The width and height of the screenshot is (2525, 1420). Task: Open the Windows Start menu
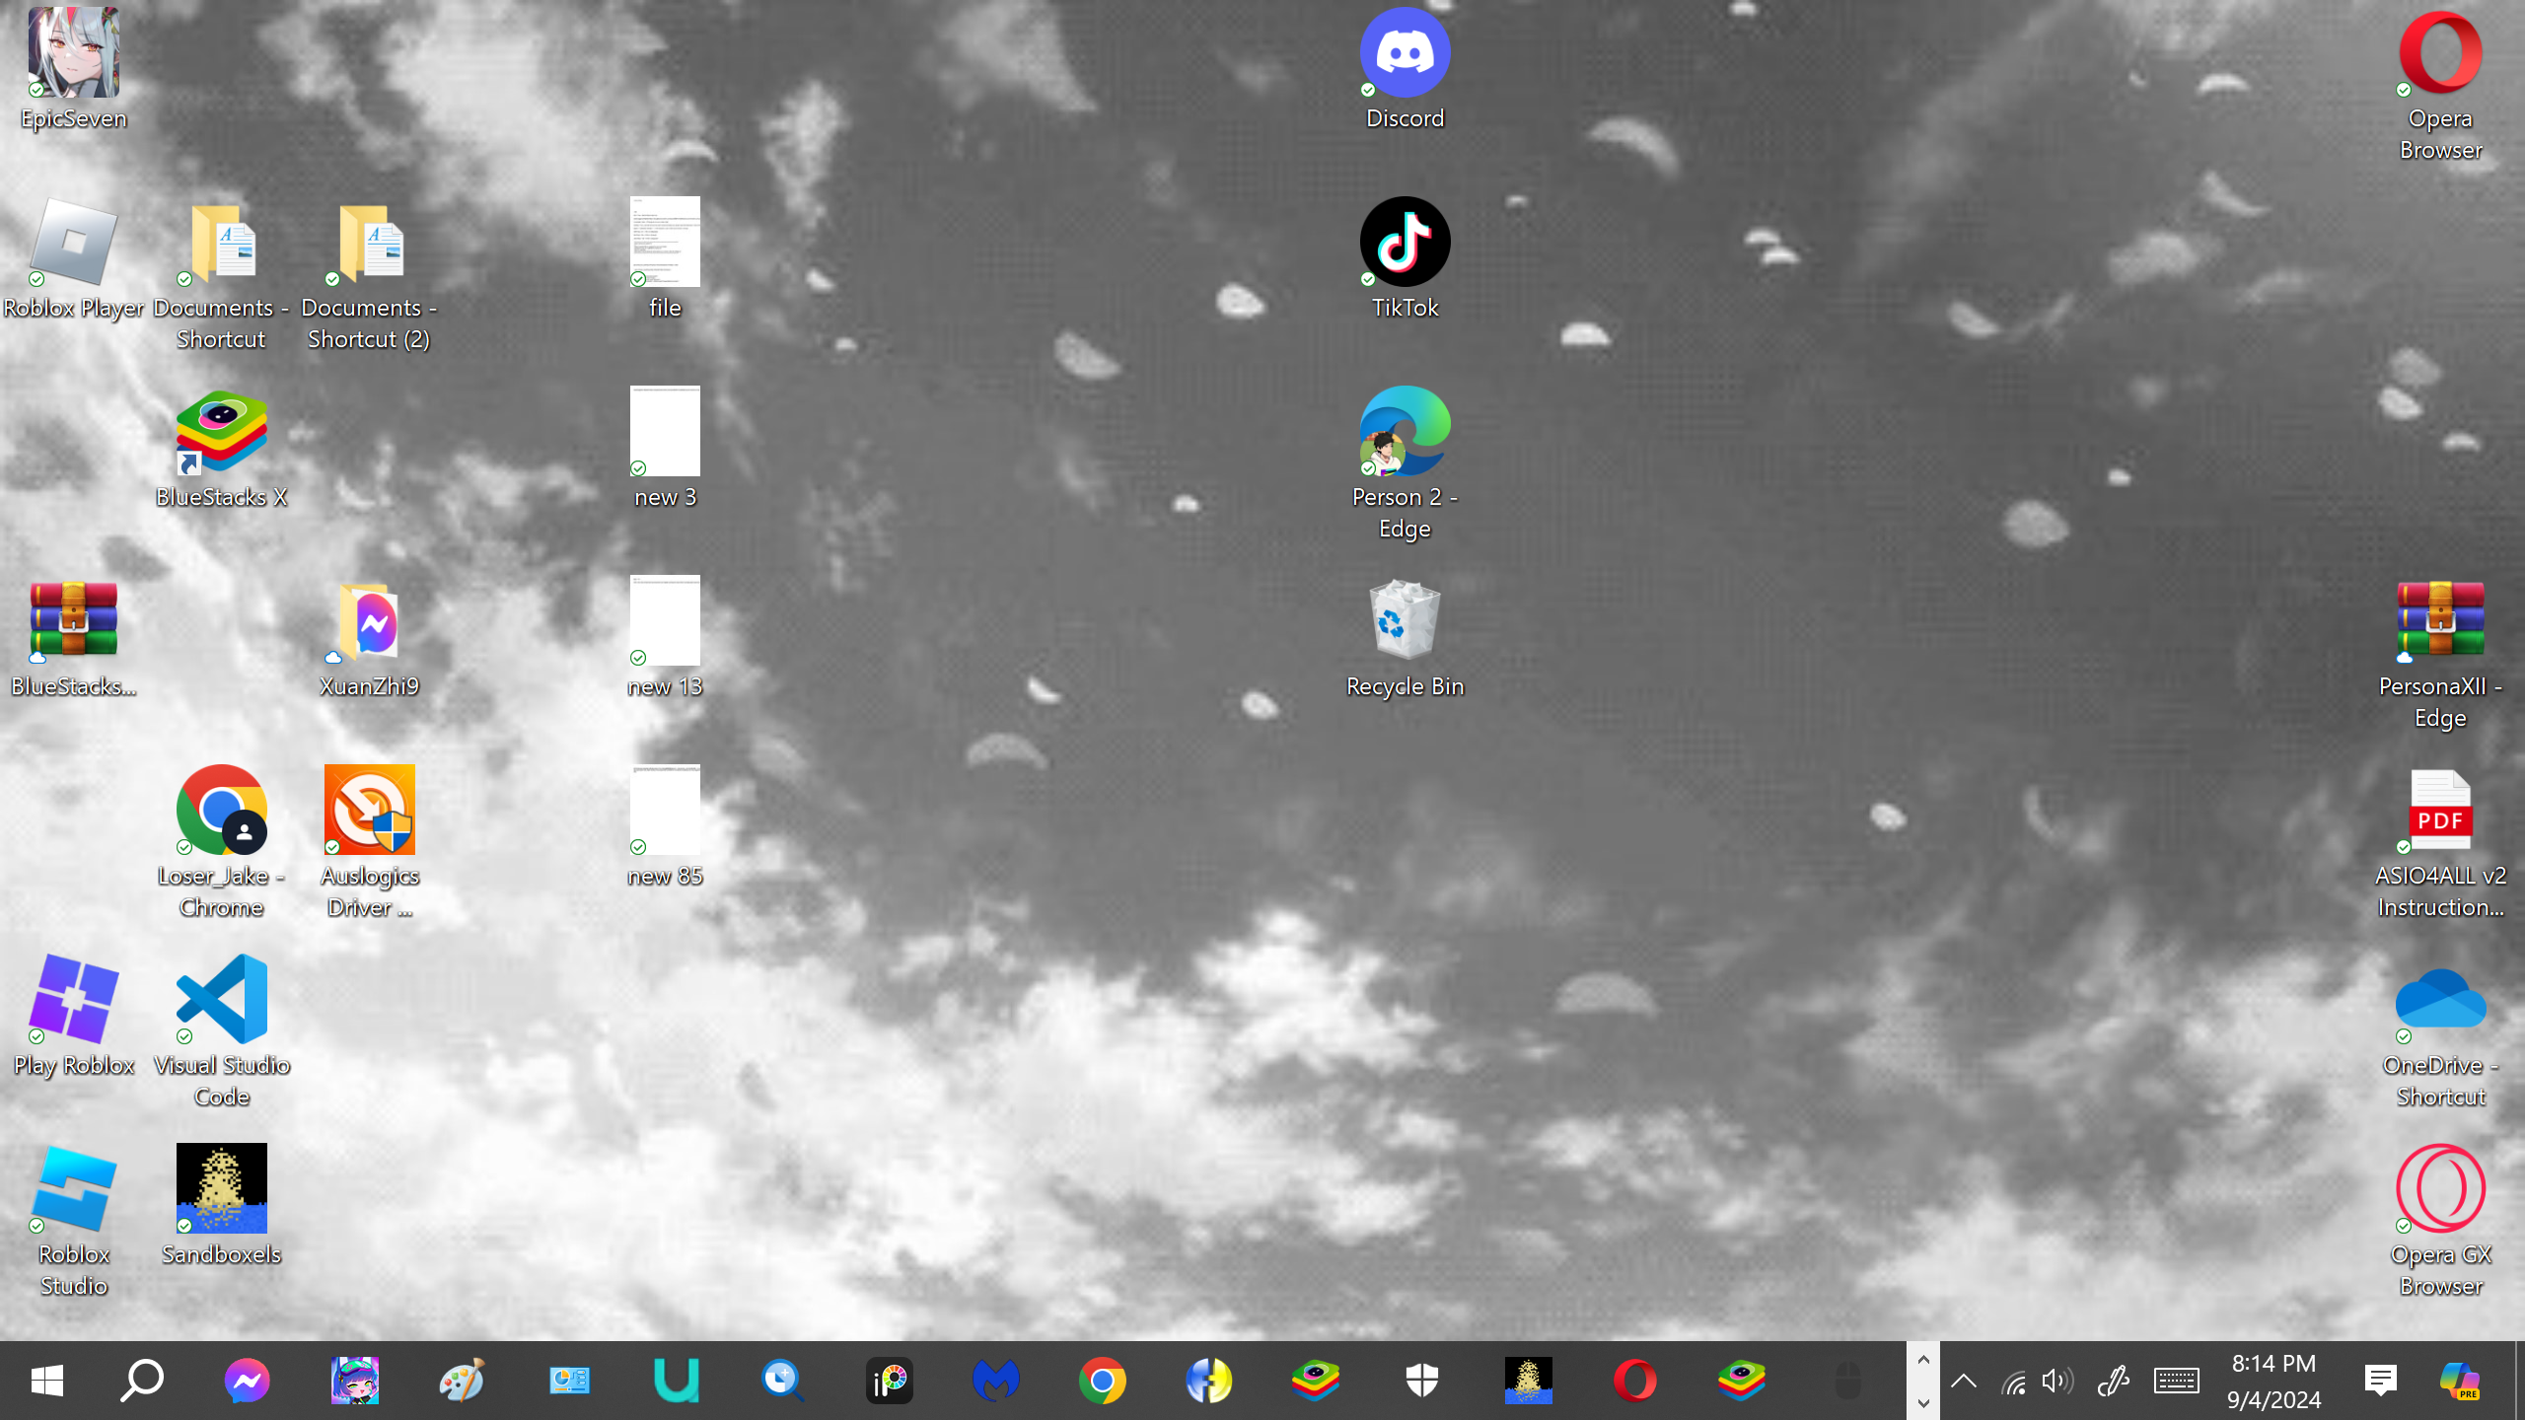tap(46, 1381)
